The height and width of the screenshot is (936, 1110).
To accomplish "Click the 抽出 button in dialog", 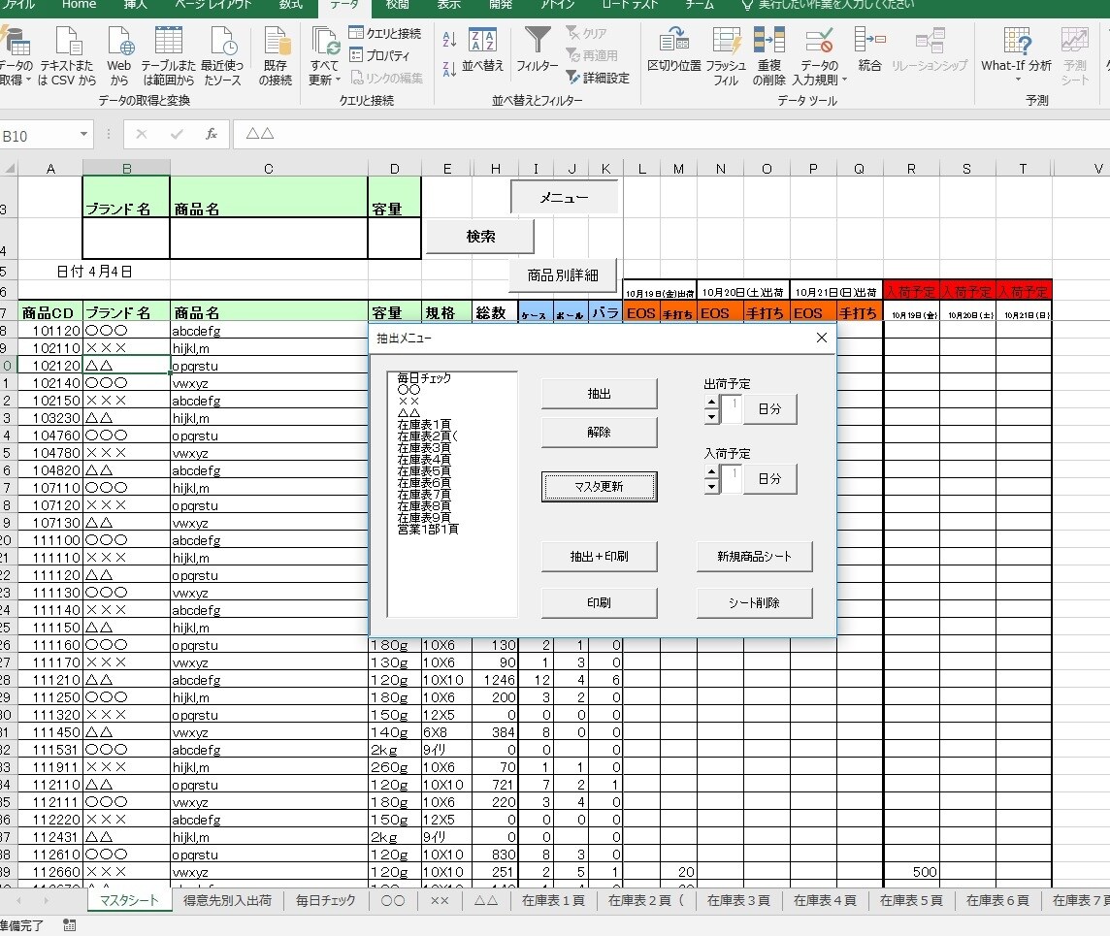I will click(599, 394).
